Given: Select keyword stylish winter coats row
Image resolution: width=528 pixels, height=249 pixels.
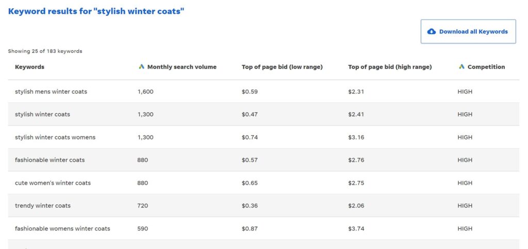Looking at the screenshot, I should [263, 114].
